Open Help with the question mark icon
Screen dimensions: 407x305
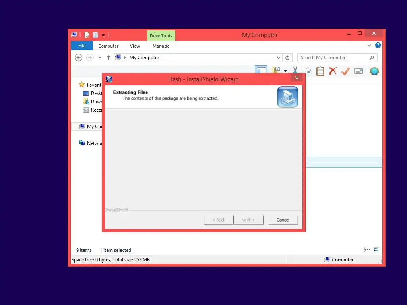tap(378, 45)
